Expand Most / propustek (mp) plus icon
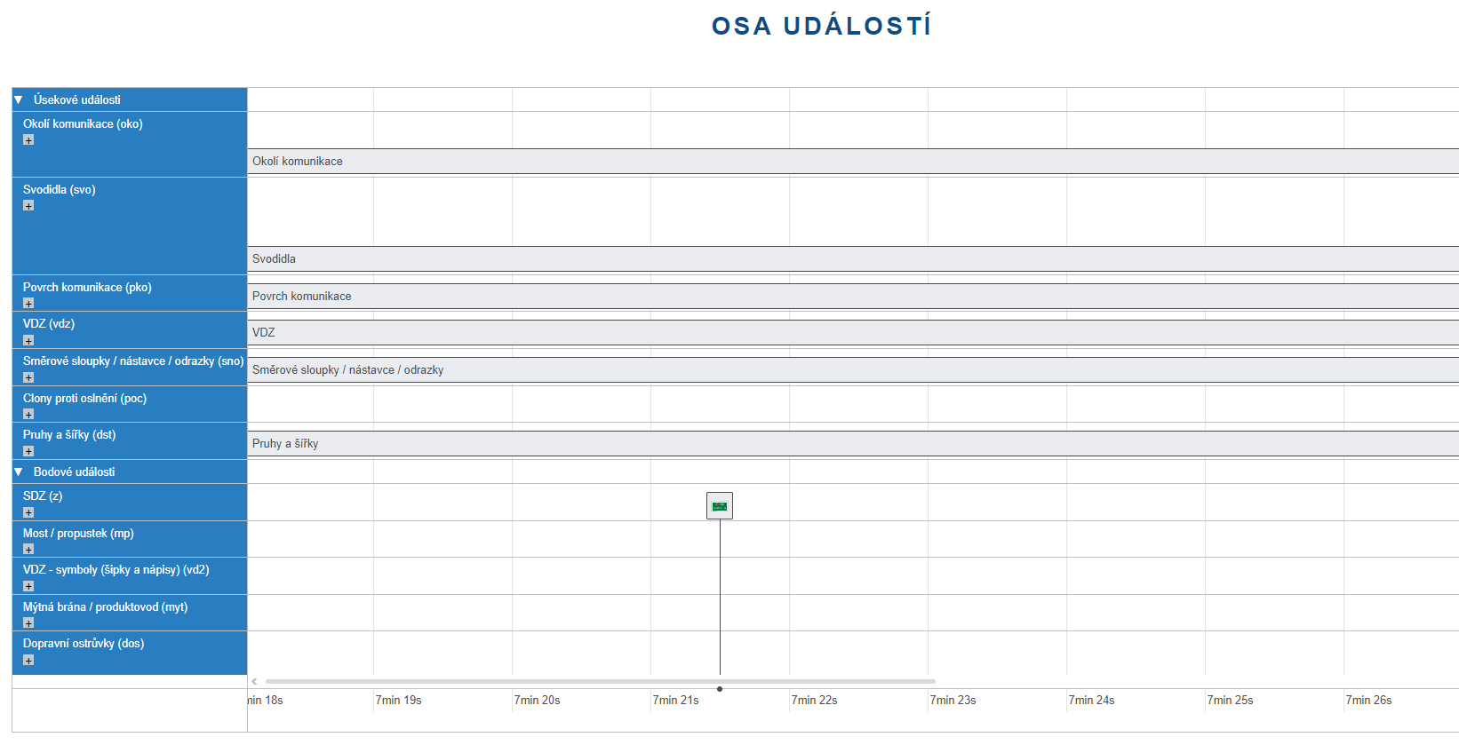Viewport: 1459px width, 745px height. pos(28,550)
